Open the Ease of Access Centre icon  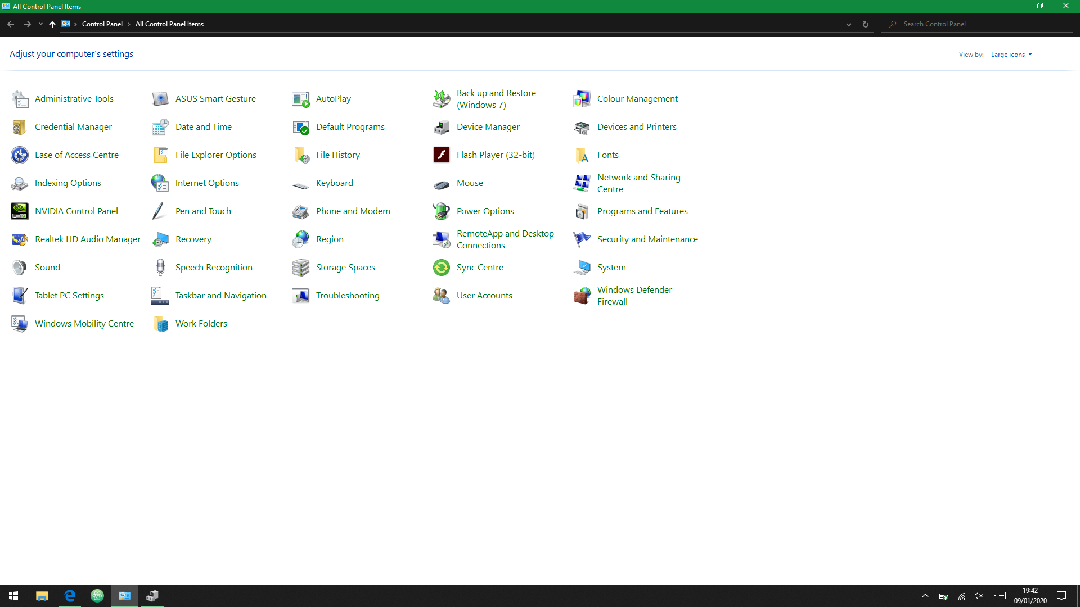20,155
